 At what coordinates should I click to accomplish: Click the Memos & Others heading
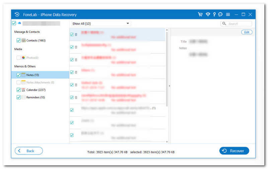click(25, 66)
